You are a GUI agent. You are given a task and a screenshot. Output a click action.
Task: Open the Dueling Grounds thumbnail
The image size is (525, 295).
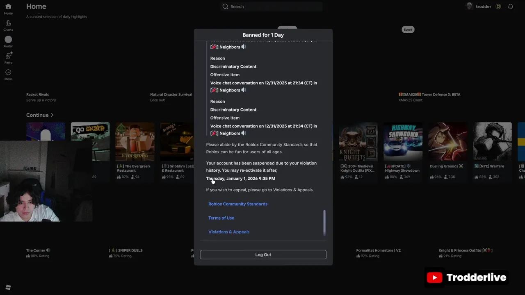(x=447, y=141)
